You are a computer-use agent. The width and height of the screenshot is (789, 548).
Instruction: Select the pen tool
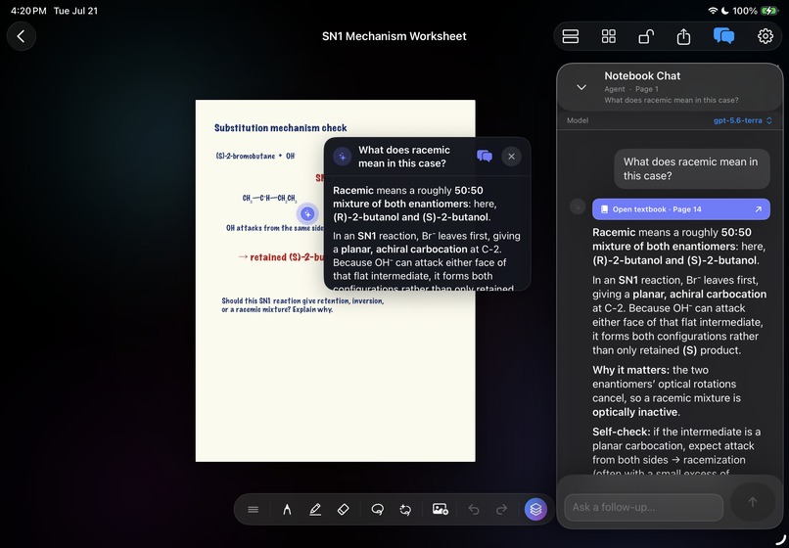(x=287, y=510)
